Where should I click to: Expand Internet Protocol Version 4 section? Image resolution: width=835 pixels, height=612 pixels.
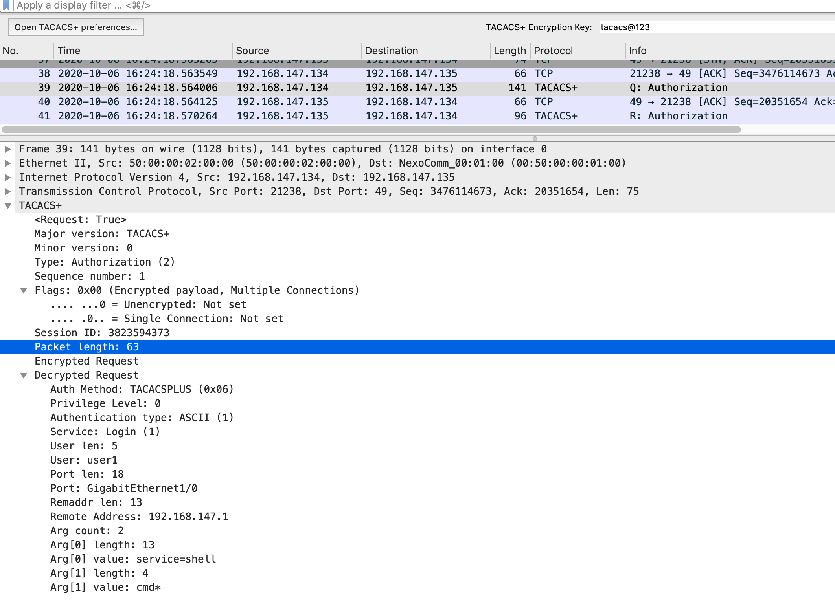pos(7,177)
